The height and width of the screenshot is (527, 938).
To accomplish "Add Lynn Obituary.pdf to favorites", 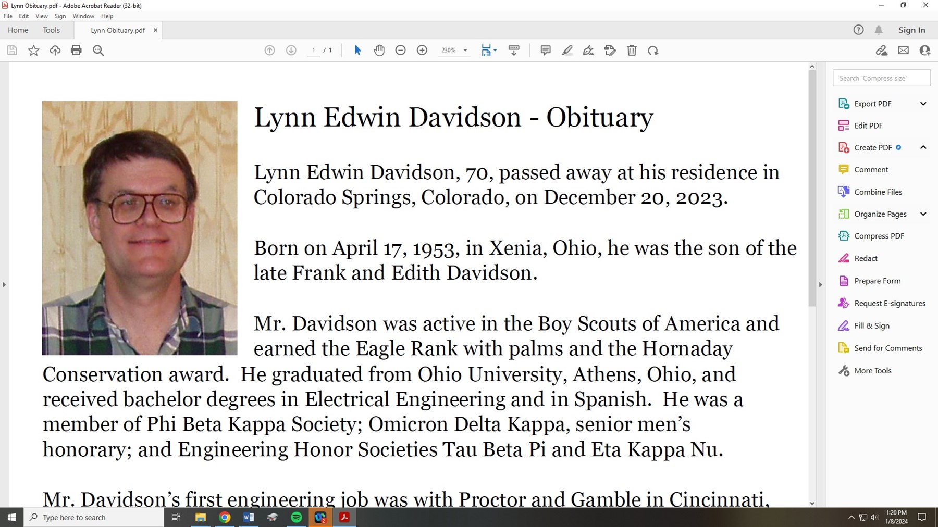I will click(33, 50).
